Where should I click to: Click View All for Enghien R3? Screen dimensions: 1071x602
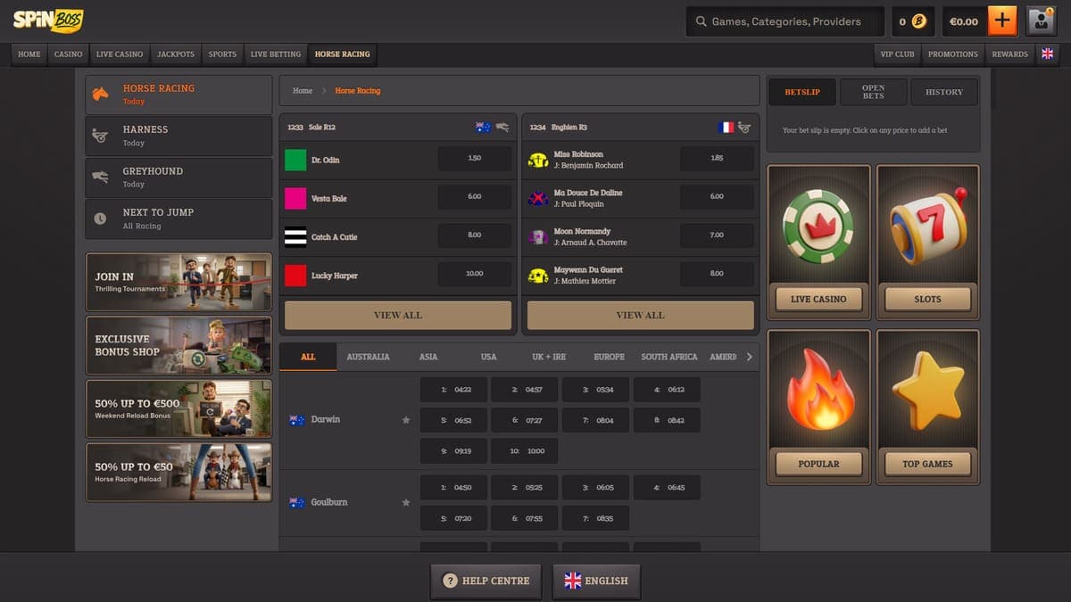click(x=641, y=315)
